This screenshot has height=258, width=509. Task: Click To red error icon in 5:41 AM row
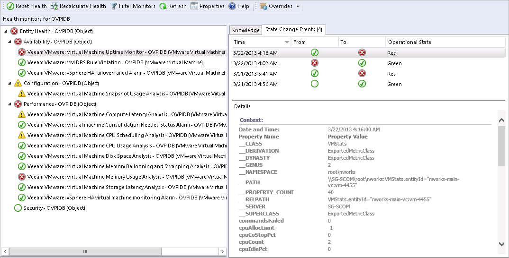[x=362, y=73]
